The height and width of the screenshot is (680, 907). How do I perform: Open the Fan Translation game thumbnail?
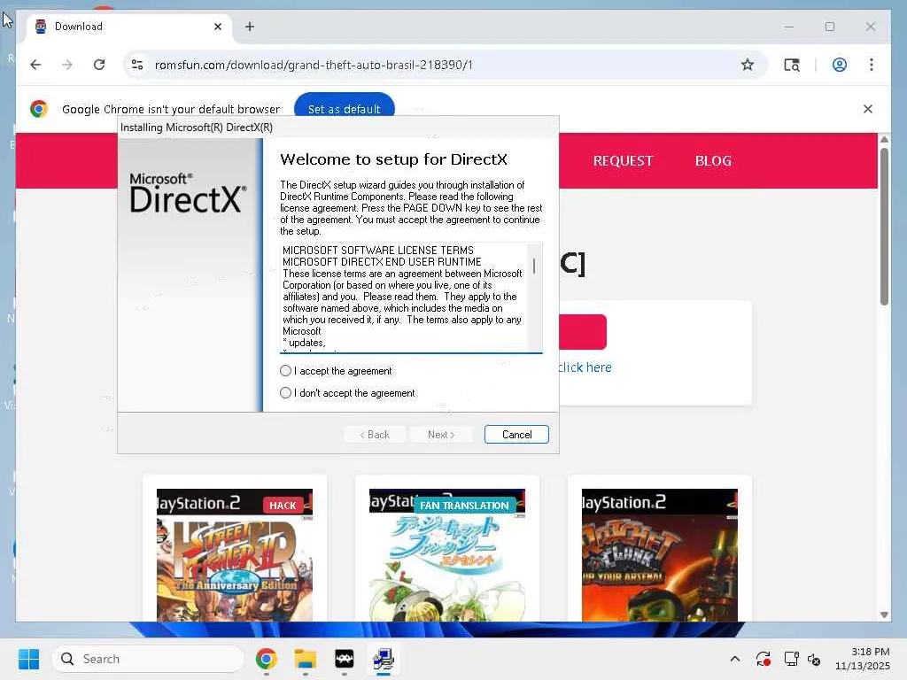pos(447,555)
